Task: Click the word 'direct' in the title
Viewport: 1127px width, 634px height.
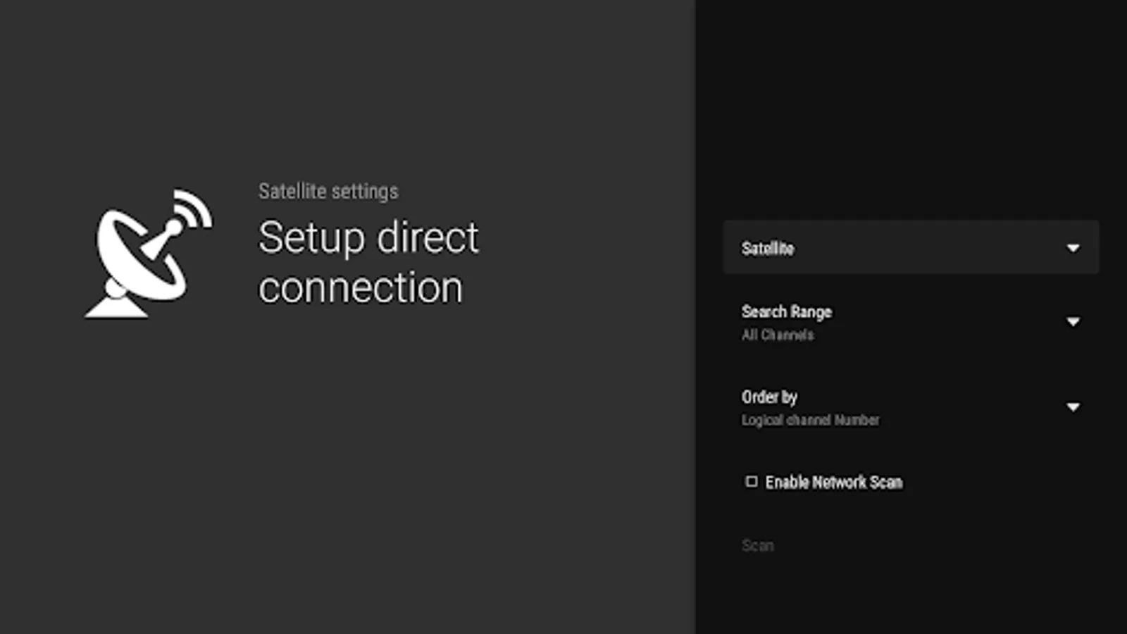Action: (428, 237)
